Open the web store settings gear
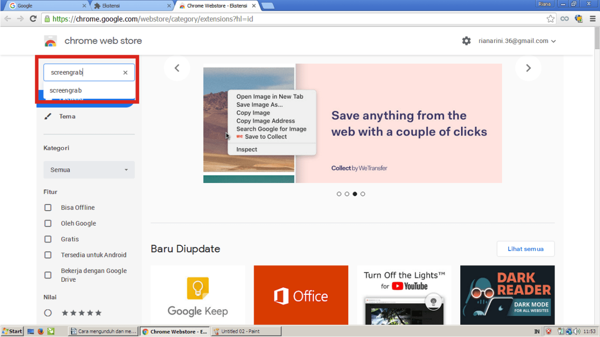Image resolution: width=600 pixels, height=337 pixels. pyautogui.click(x=466, y=41)
